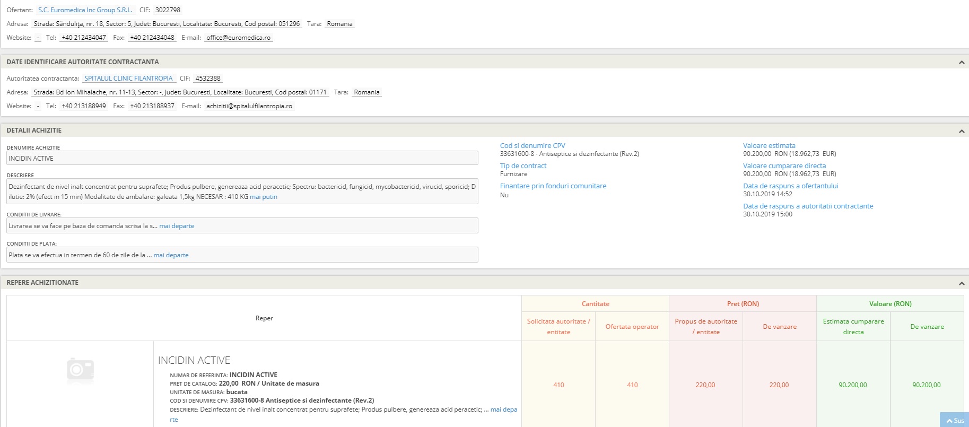The height and width of the screenshot is (427, 969).
Task: Click Finantare prin fonduri comunitare label
Action: click(553, 186)
